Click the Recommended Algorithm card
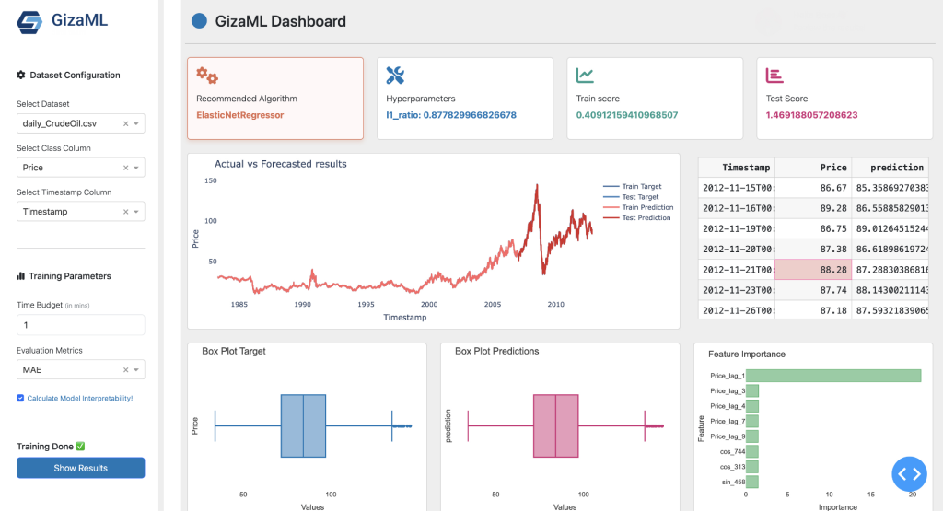 pyautogui.click(x=275, y=98)
